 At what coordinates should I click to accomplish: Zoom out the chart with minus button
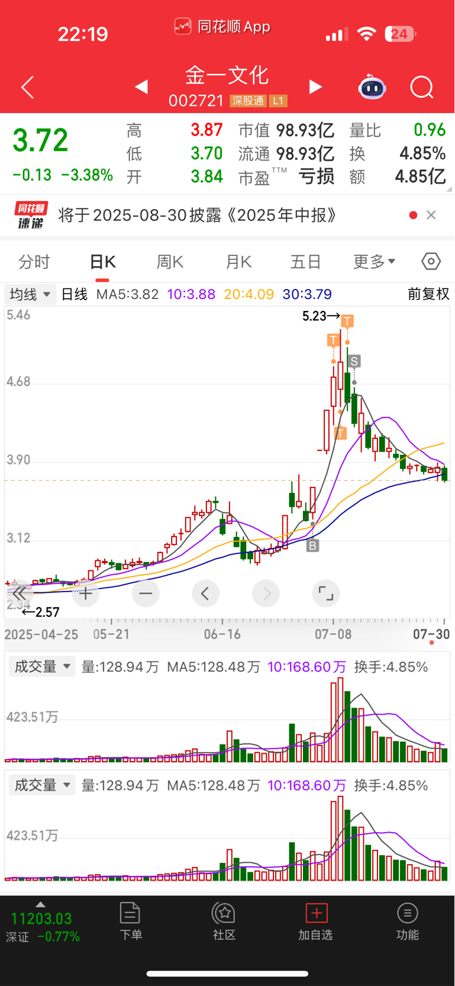146,593
